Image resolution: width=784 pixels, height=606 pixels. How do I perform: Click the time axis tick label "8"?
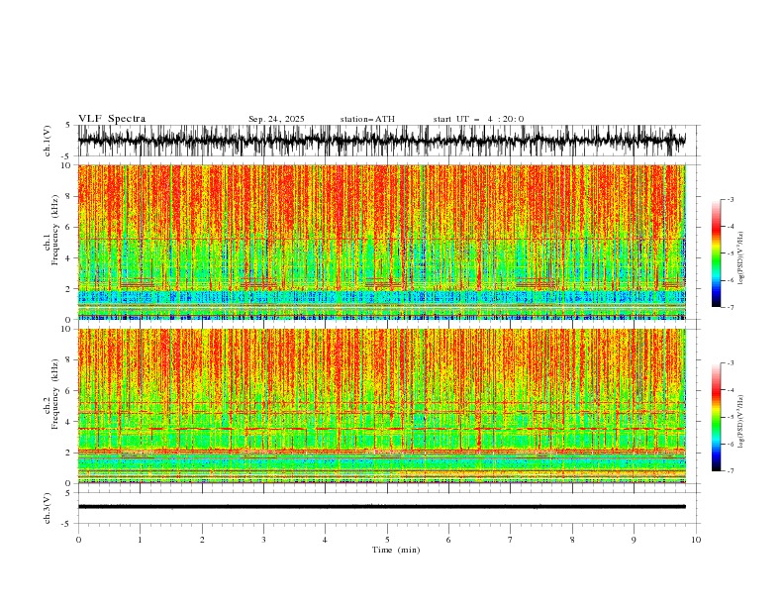(x=572, y=540)
